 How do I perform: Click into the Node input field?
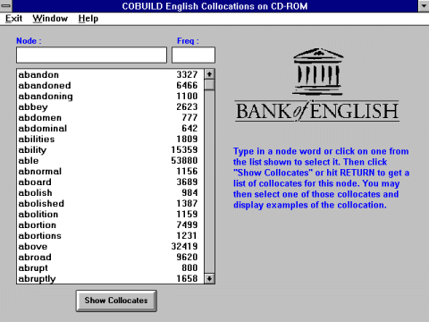click(91, 55)
